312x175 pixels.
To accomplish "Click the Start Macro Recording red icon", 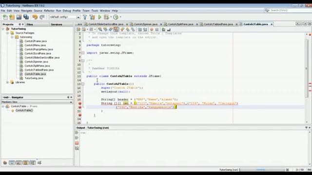I will tap(152, 30).
